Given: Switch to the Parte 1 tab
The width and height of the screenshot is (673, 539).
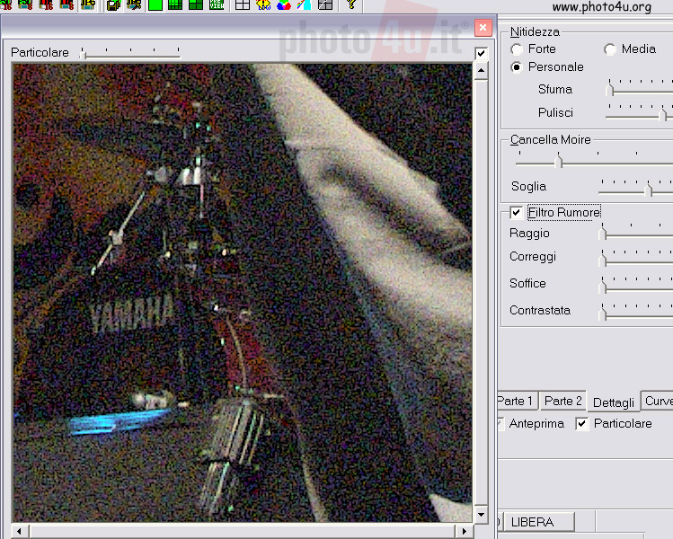Looking at the screenshot, I should [x=517, y=401].
